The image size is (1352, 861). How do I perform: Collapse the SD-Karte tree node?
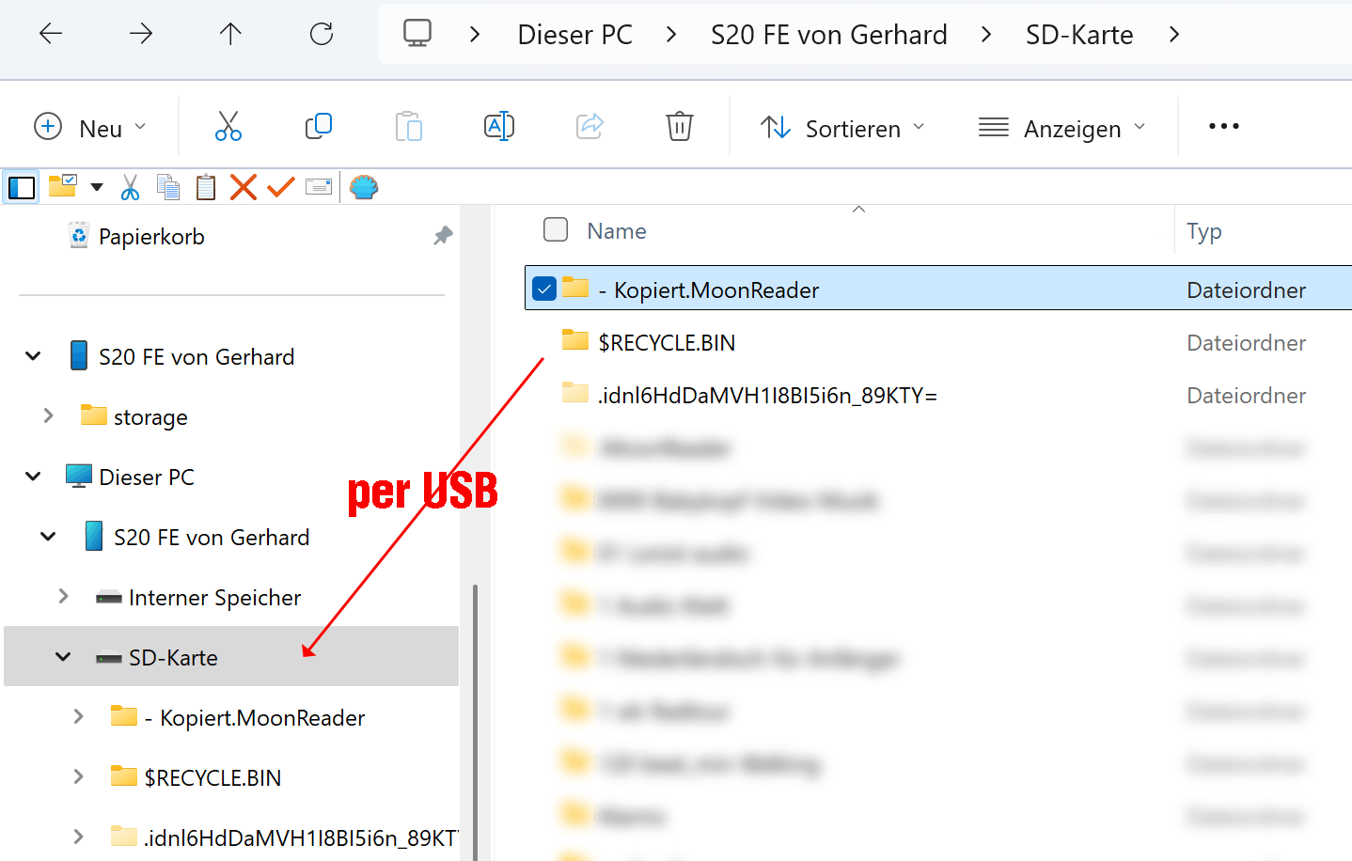point(63,657)
